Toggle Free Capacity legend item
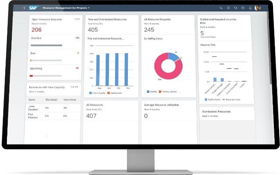Image resolution: width=280 pixels, height=175 pixels. coord(97,93)
